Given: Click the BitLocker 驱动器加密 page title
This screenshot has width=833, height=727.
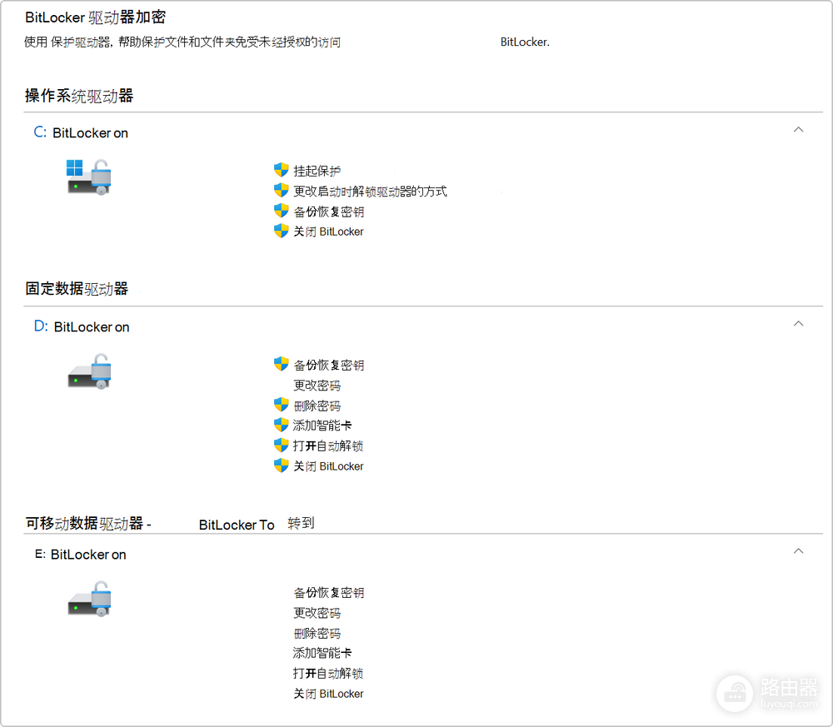Looking at the screenshot, I should [95, 17].
